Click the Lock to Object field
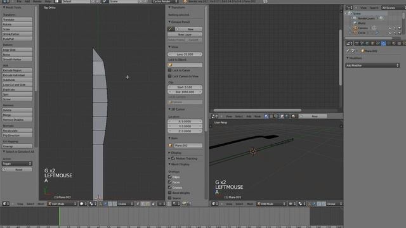 click(x=185, y=65)
